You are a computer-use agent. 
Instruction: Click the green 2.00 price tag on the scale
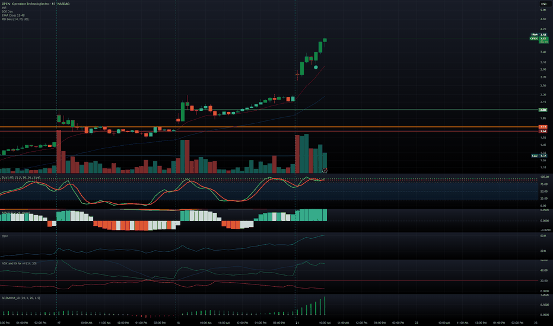click(543, 110)
